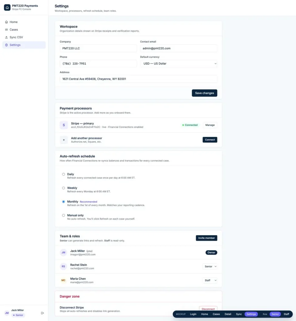Click Jack Miller's JM avatar in team list
296x321 pixels.
63,253
